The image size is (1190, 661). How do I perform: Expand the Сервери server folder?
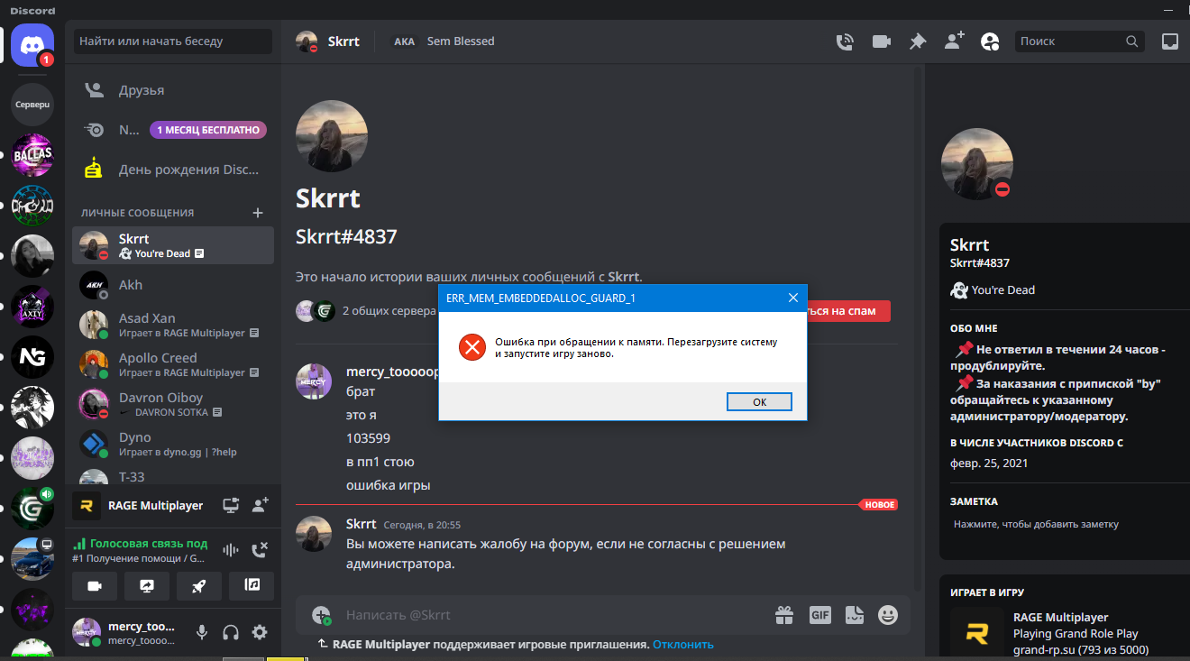pyautogui.click(x=32, y=105)
